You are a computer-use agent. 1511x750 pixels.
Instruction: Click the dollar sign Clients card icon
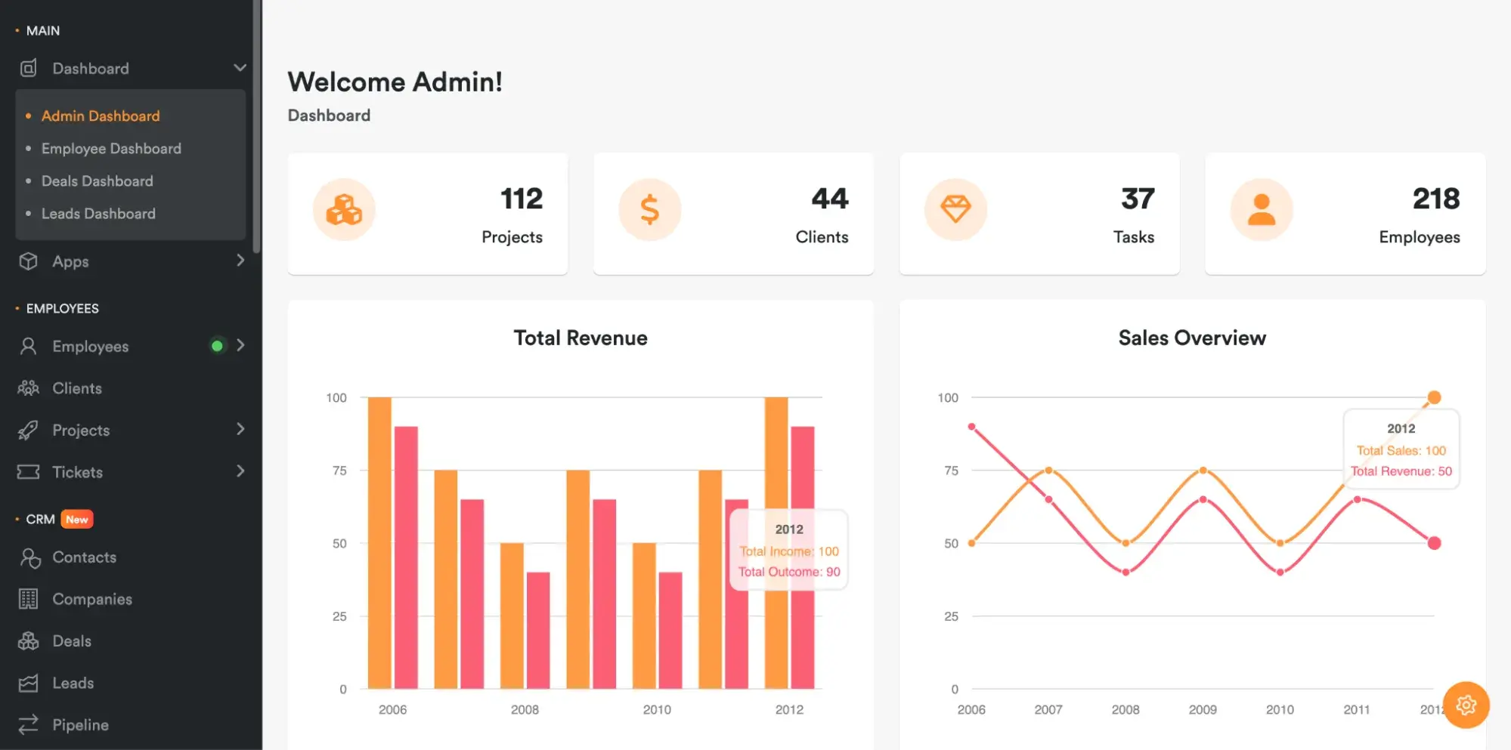point(649,210)
